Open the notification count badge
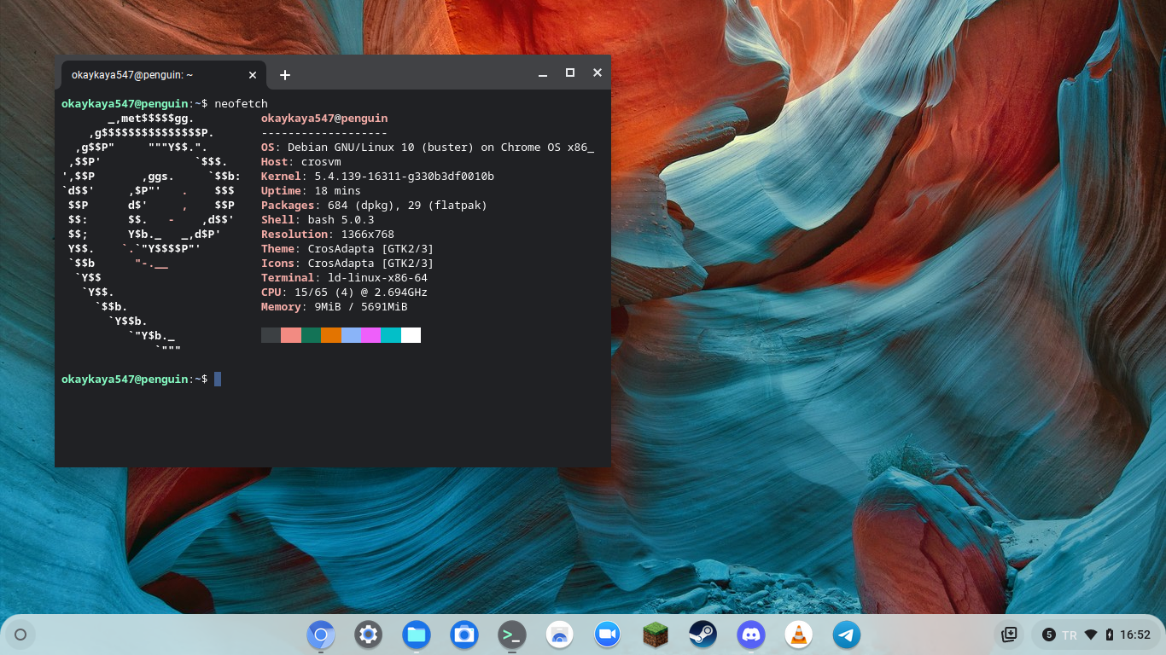1166x655 pixels. click(1048, 635)
